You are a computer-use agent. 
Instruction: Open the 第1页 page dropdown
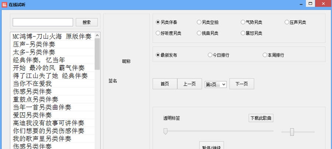point(215,84)
